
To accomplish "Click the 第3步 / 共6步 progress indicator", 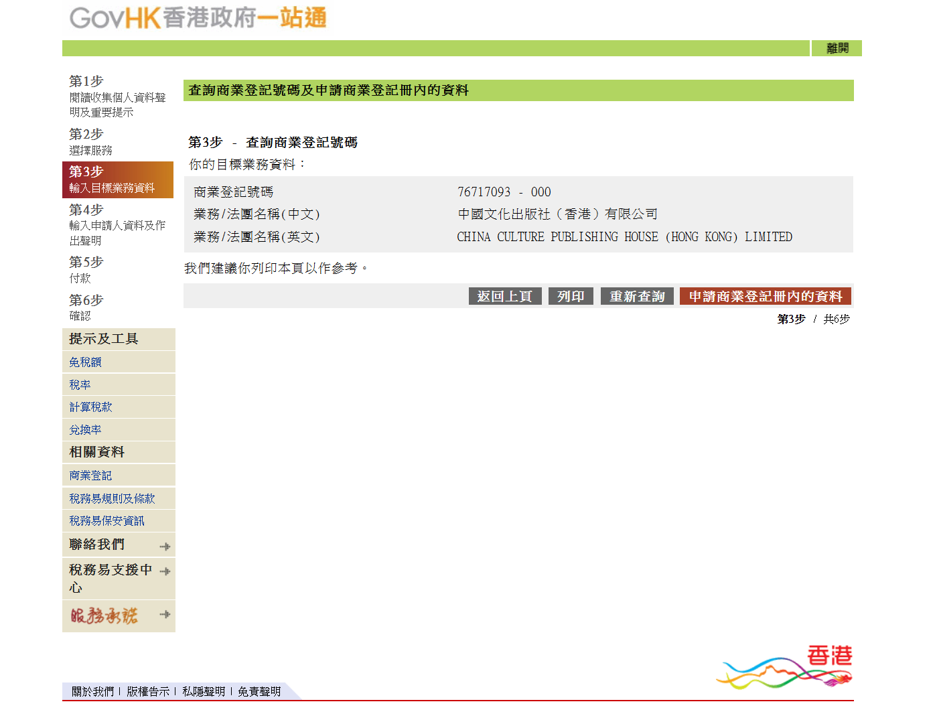I will (813, 319).
